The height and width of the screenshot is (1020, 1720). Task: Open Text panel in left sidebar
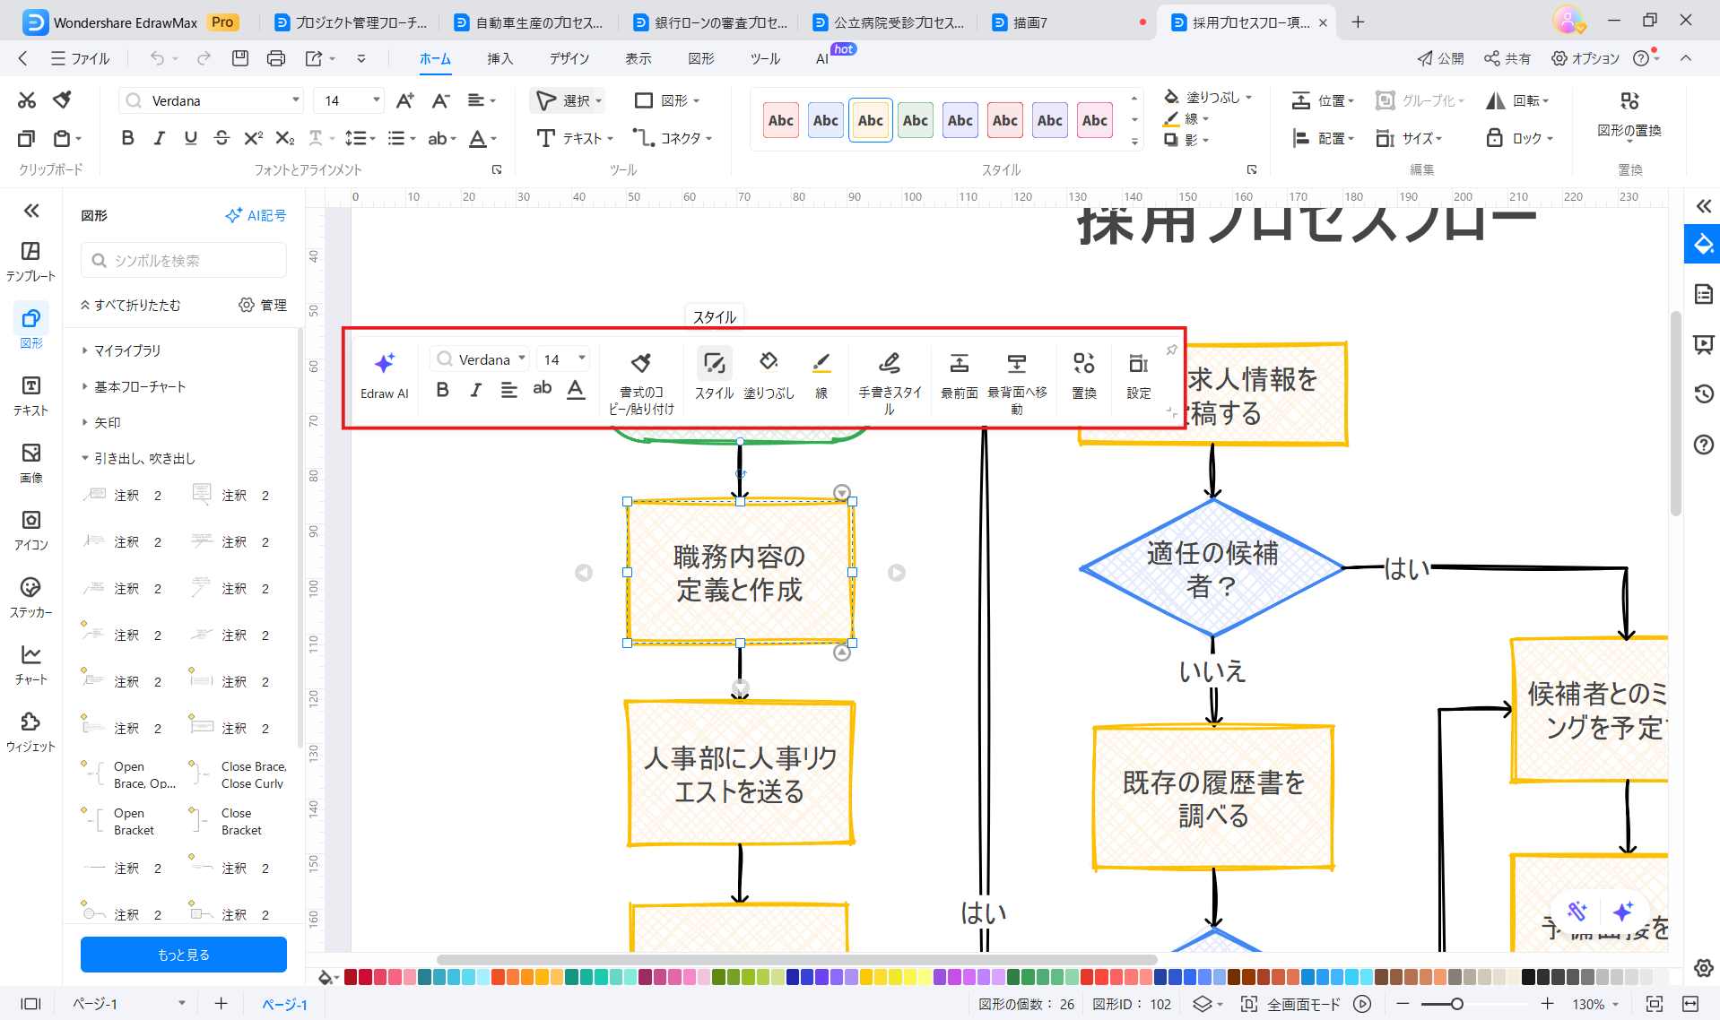[30, 395]
